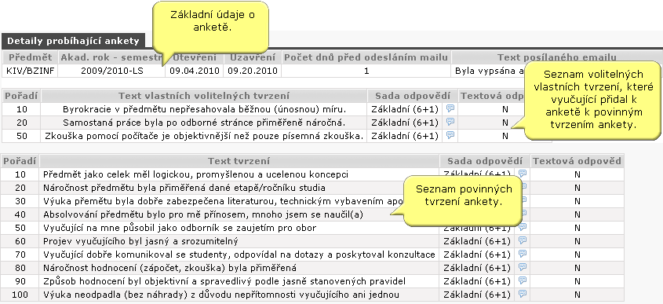The height and width of the screenshot is (304, 663).
Task: Click comment icon in 'Náročnost hodnocení' row
Action: click(x=523, y=268)
